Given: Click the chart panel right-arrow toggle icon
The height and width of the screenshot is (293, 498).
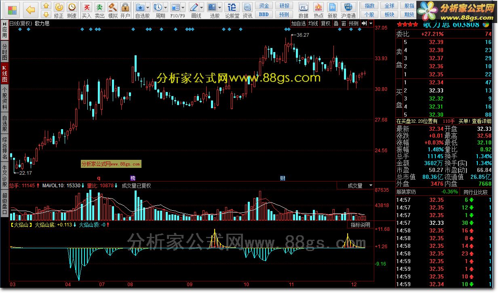Looking at the screenshot, I should coord(364,23).
